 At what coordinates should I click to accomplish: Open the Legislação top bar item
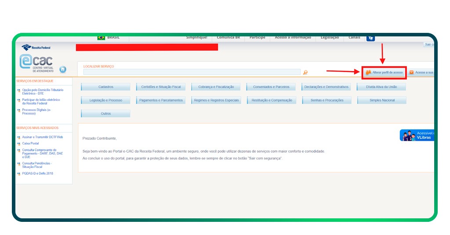[330, 38]
